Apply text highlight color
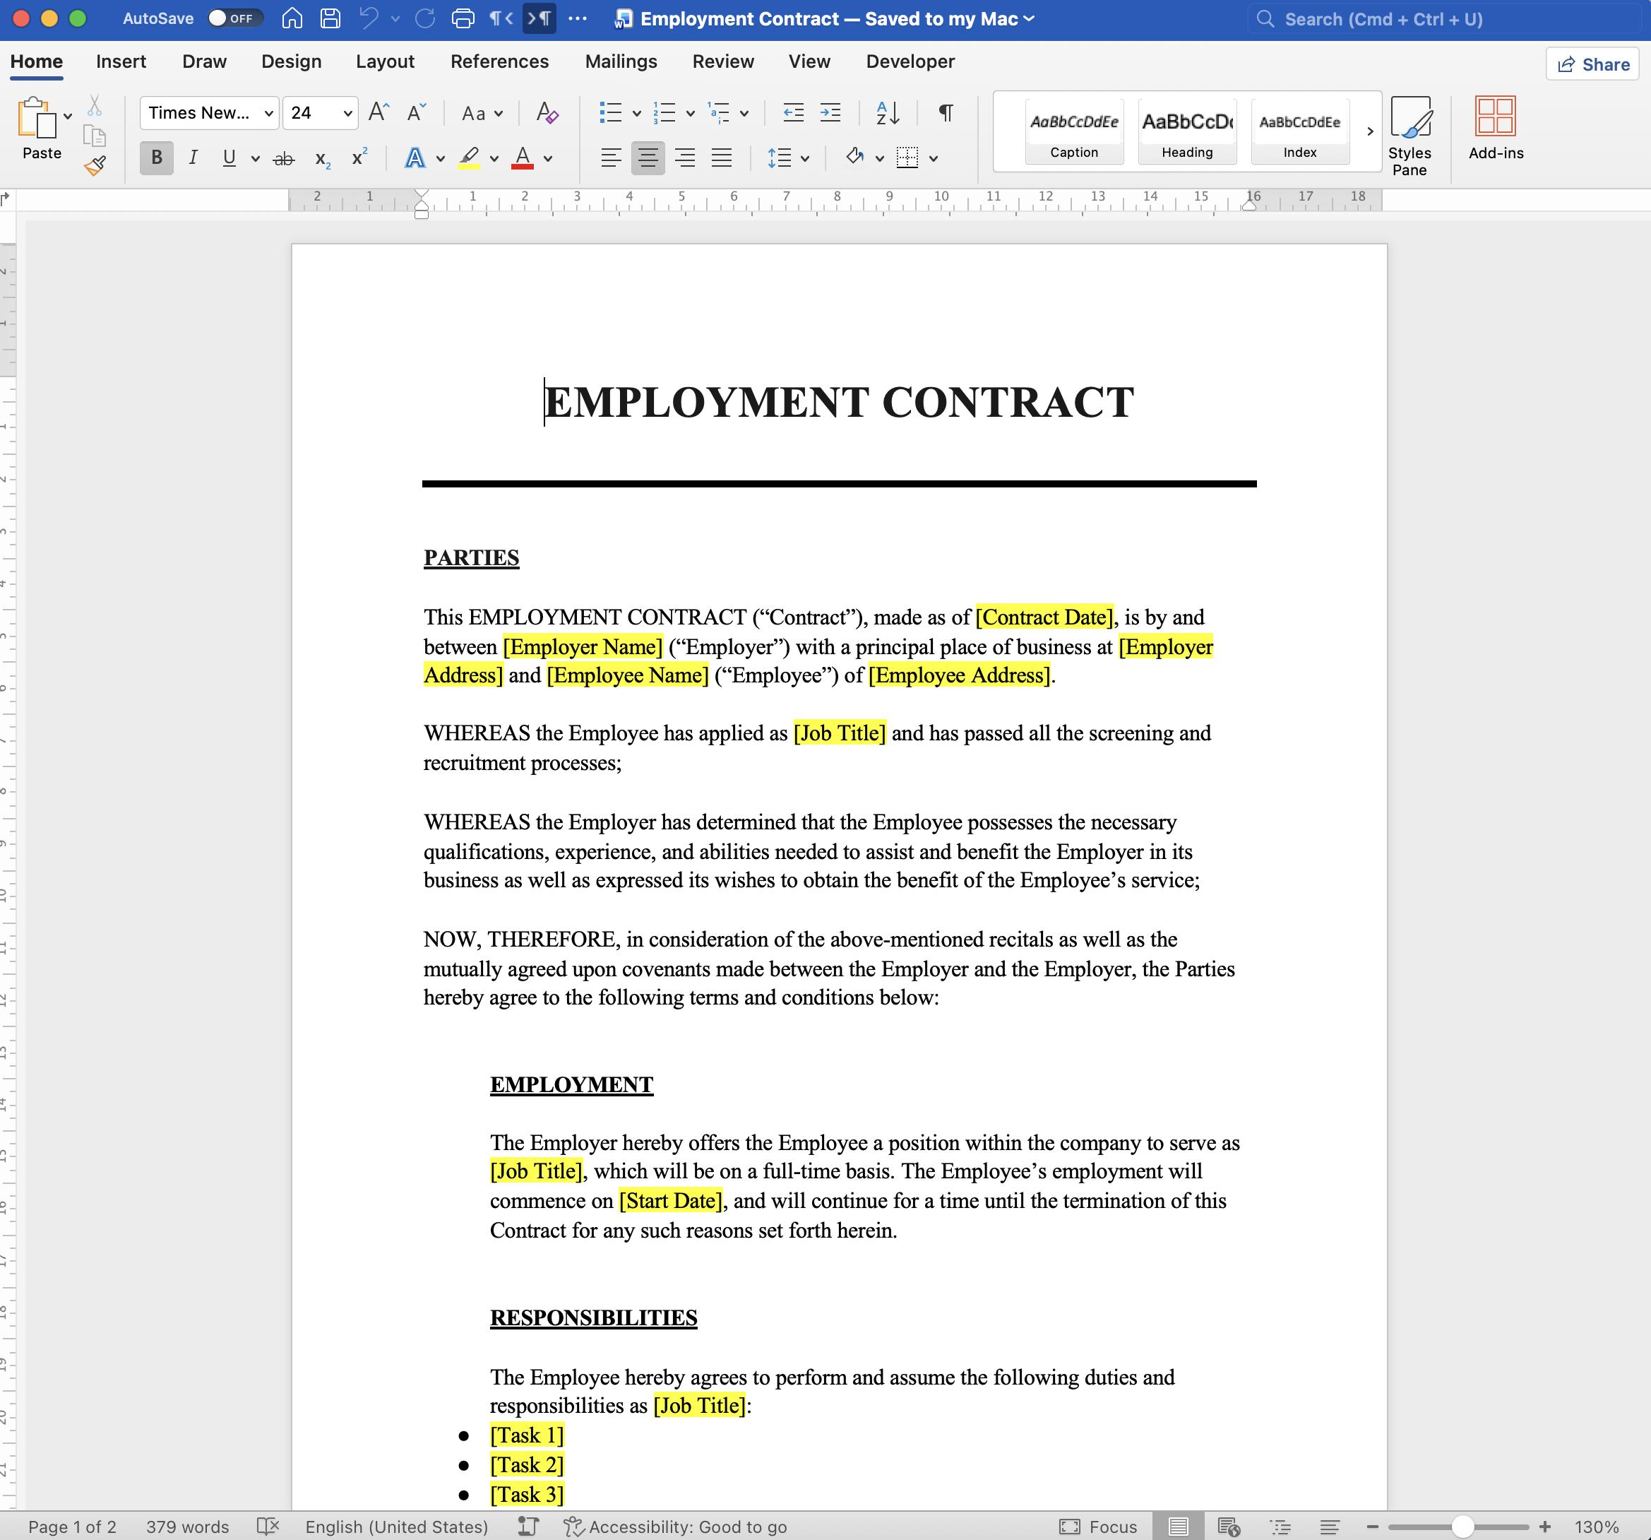This screenshot has height=1540, width=1651. 467,158
